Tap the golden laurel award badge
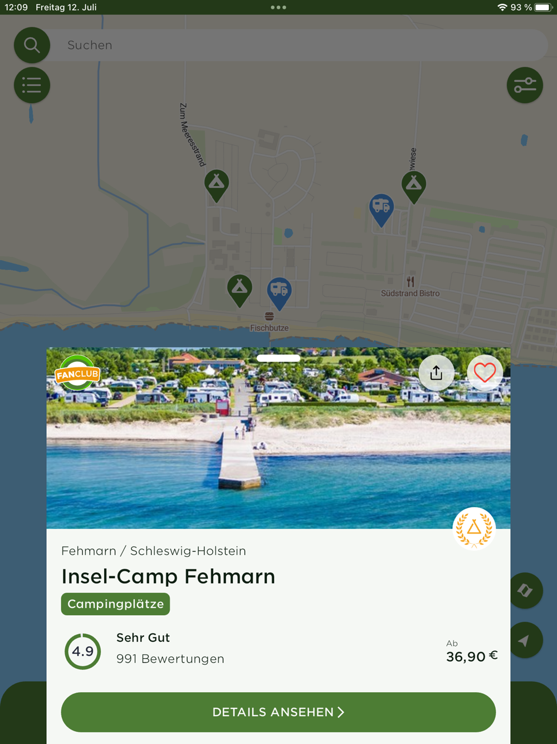 [474, 528]
